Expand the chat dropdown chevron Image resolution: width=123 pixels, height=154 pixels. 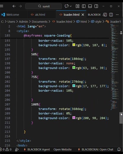[71, 6]
